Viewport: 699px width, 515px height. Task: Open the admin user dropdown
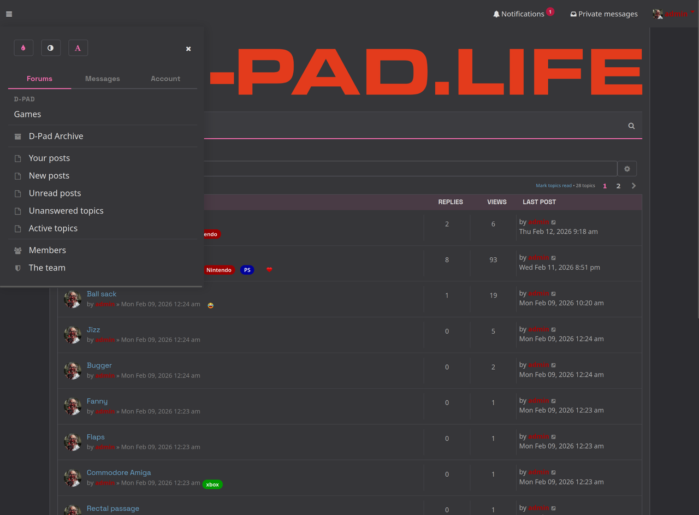coord(673,14)
